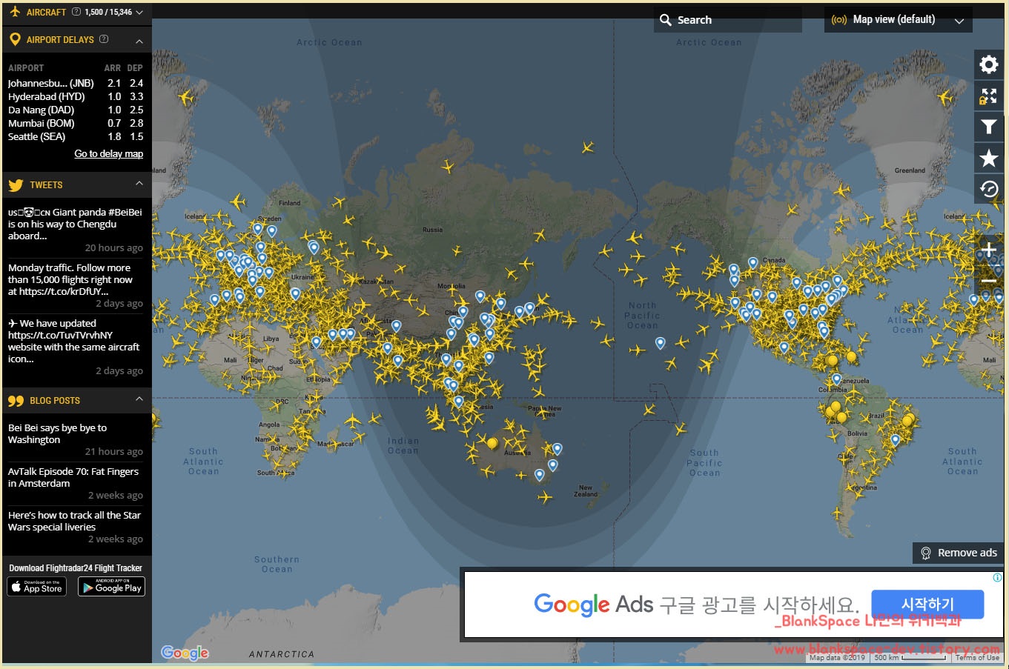Toggle fullscreen map mode icon
The height and width of the screenshot is (669, 1009).
pos(988,96)
